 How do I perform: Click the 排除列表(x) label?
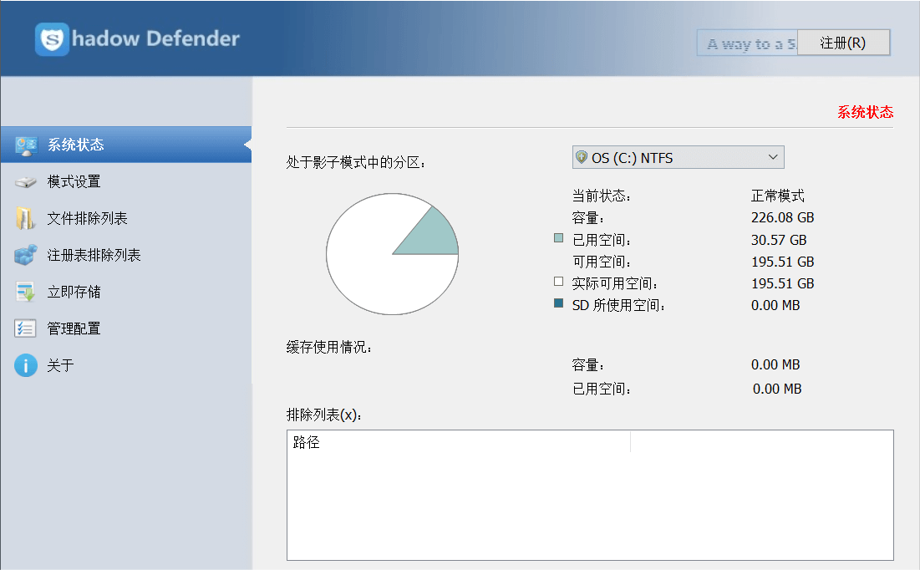point(324,415)
